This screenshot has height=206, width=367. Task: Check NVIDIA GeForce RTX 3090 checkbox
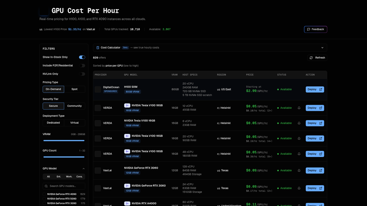click(44, 203)
